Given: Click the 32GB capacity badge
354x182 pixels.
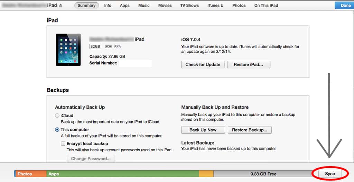Looking at the screenshot, I should [x=95, y=47].
